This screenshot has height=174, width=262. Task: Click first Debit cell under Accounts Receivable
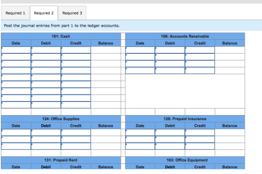pyautogui.click(x=170, y=50)
